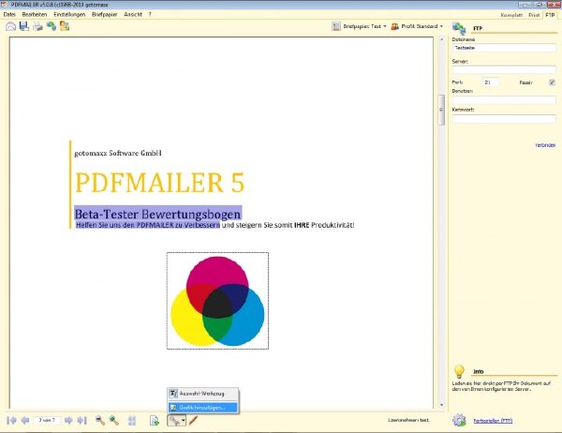Open the Datei menu
Screen dimensions: 562x433
click(9, 14)
